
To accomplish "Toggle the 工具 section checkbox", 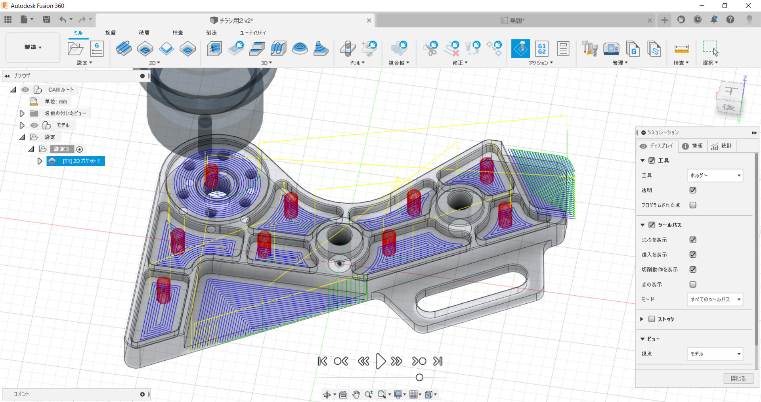I will (x=652, y=160).
